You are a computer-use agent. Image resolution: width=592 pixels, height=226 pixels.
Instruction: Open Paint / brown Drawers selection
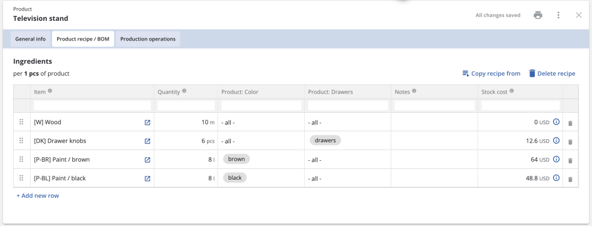pos(347,160)
